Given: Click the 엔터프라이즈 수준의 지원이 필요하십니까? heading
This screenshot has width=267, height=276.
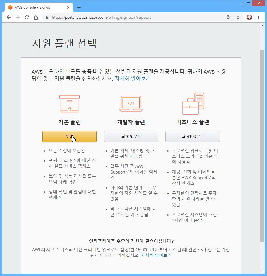Looking at the screenshot, I should pos(131,241).
